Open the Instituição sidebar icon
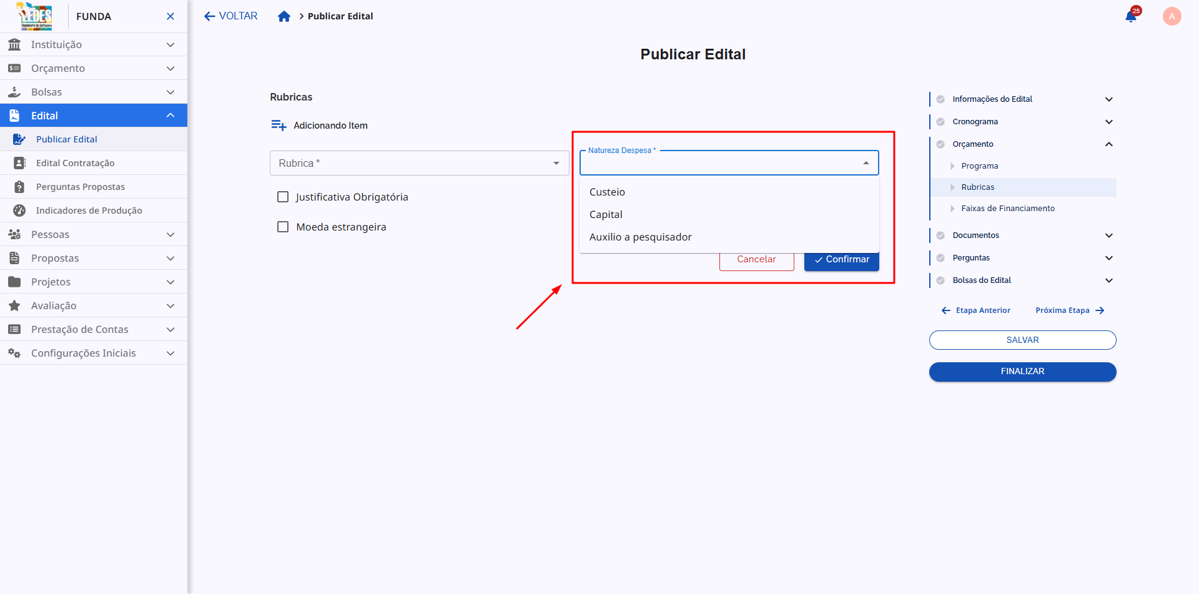1199x594 pixels. pyautogui.click(x=14, y=44)
